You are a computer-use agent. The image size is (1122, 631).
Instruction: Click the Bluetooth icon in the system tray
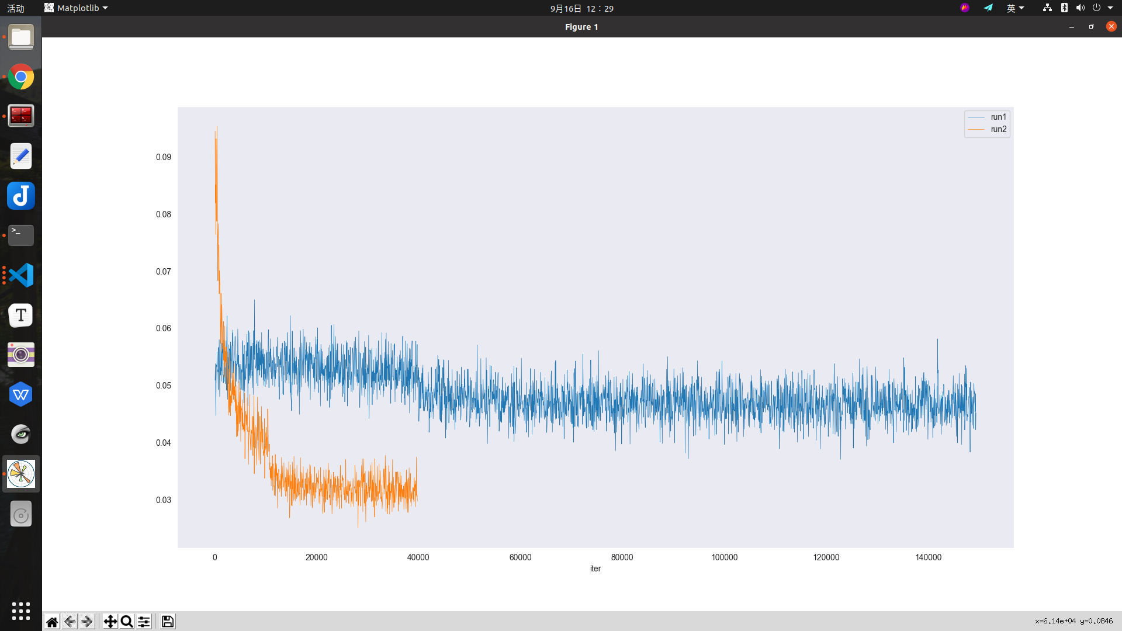tap(1065, 8)
